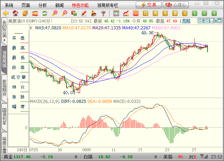Go to the red home icon
Screen dimensions: 224x161
(15, 13)
